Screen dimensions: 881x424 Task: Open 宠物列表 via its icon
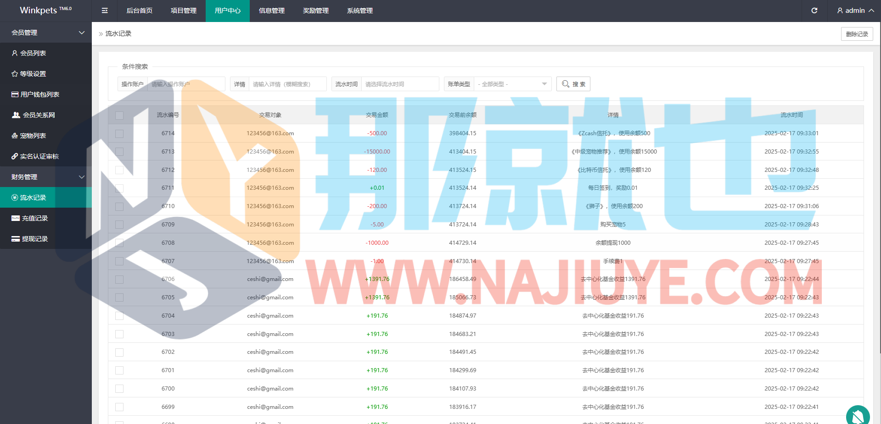click(15, 136)
